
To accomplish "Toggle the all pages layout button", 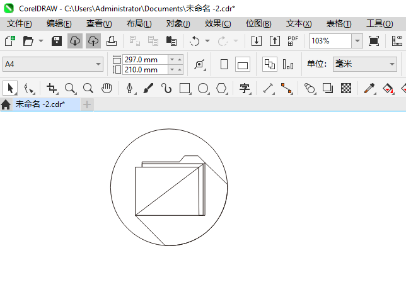I will pyautogui.click(x=270, y=64).
